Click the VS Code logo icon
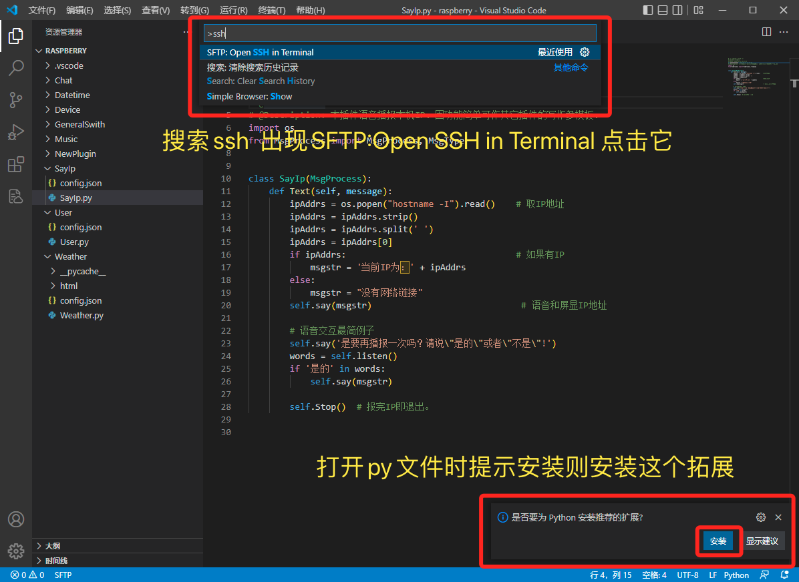The image size is (799, 582). coord(12,10)
